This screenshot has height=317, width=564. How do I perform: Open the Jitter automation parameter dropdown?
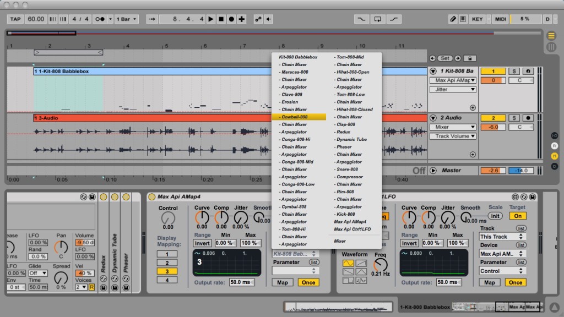click(x=453, y=89)
